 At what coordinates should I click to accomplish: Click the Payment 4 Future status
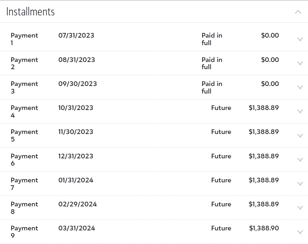coord(221,108)
